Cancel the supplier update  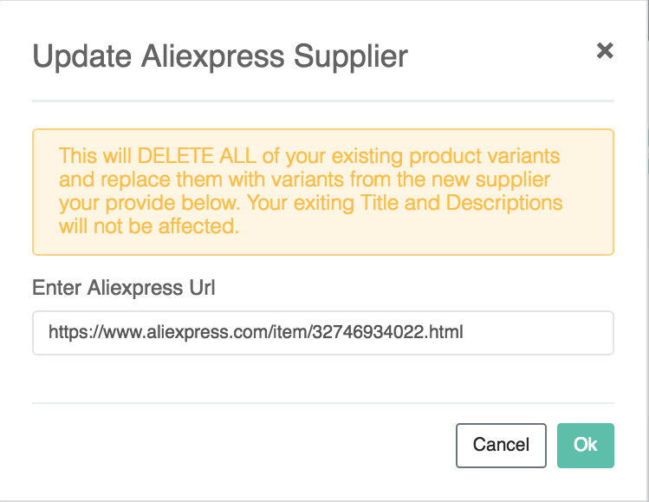pos(501,445)
